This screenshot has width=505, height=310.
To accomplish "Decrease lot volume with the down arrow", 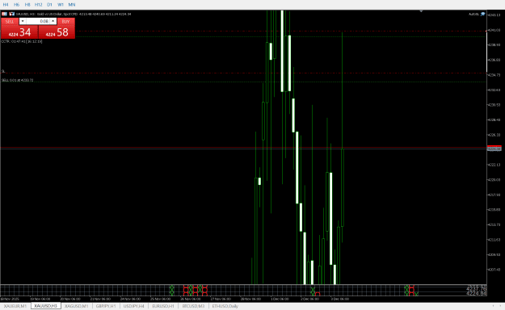I will (x=23, y=21).
